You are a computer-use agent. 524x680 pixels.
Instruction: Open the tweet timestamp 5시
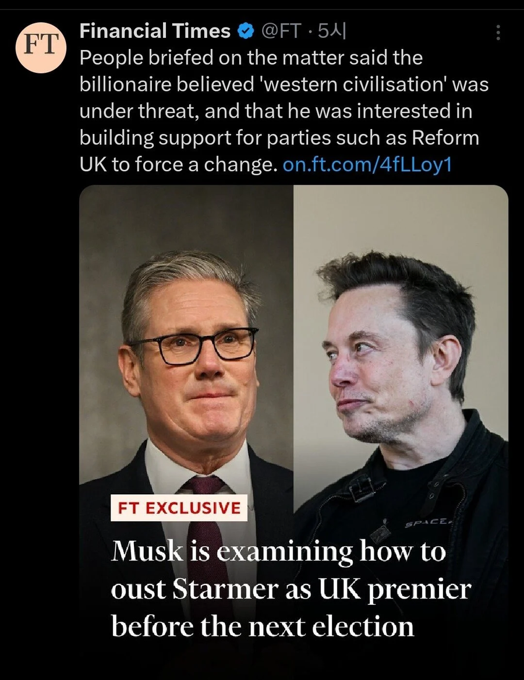(x=332, y=31)
